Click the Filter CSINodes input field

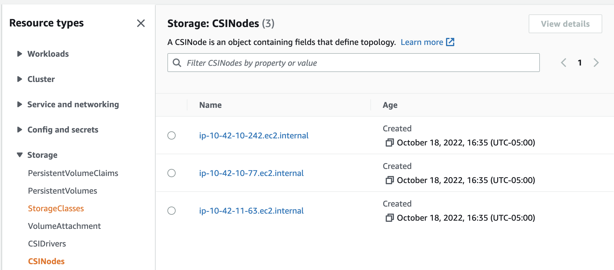pos(353,63)
